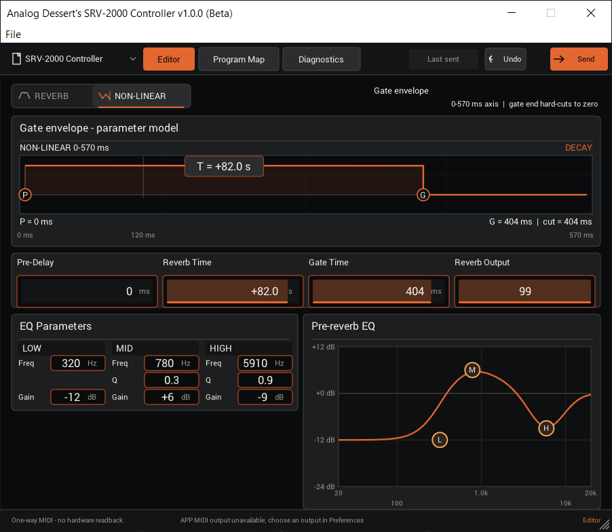
Task: Click the MID band header
Action: point(155,348)
